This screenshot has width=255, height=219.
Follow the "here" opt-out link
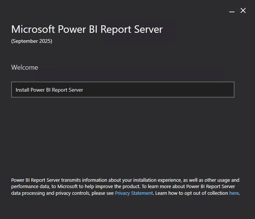click(x=234, y=193)
